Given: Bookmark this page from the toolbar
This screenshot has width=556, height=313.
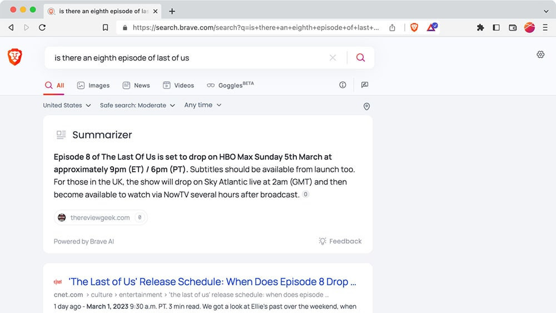Looking at the screenshot, I should point(105,27).
